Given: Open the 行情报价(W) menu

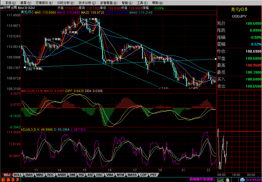Looking at the screenshot, I should point(42,3).
